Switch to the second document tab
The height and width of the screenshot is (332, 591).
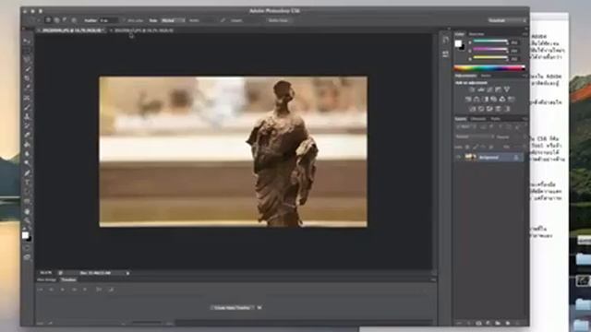pyautogui.click(x=144, y=30)
